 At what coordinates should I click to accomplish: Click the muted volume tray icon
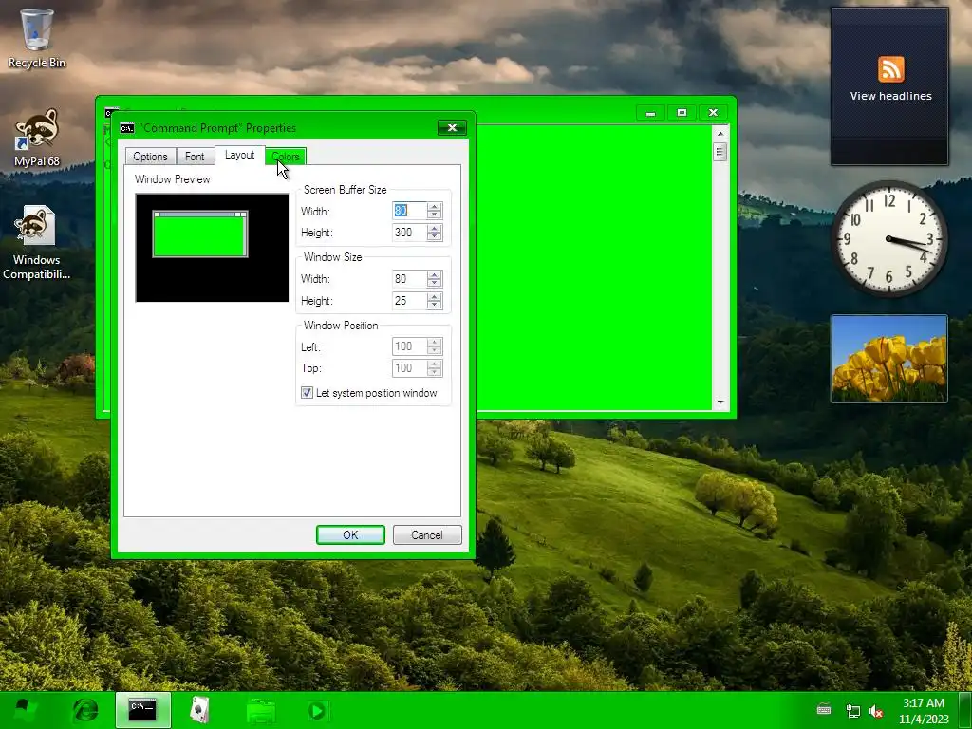point(876,711)
